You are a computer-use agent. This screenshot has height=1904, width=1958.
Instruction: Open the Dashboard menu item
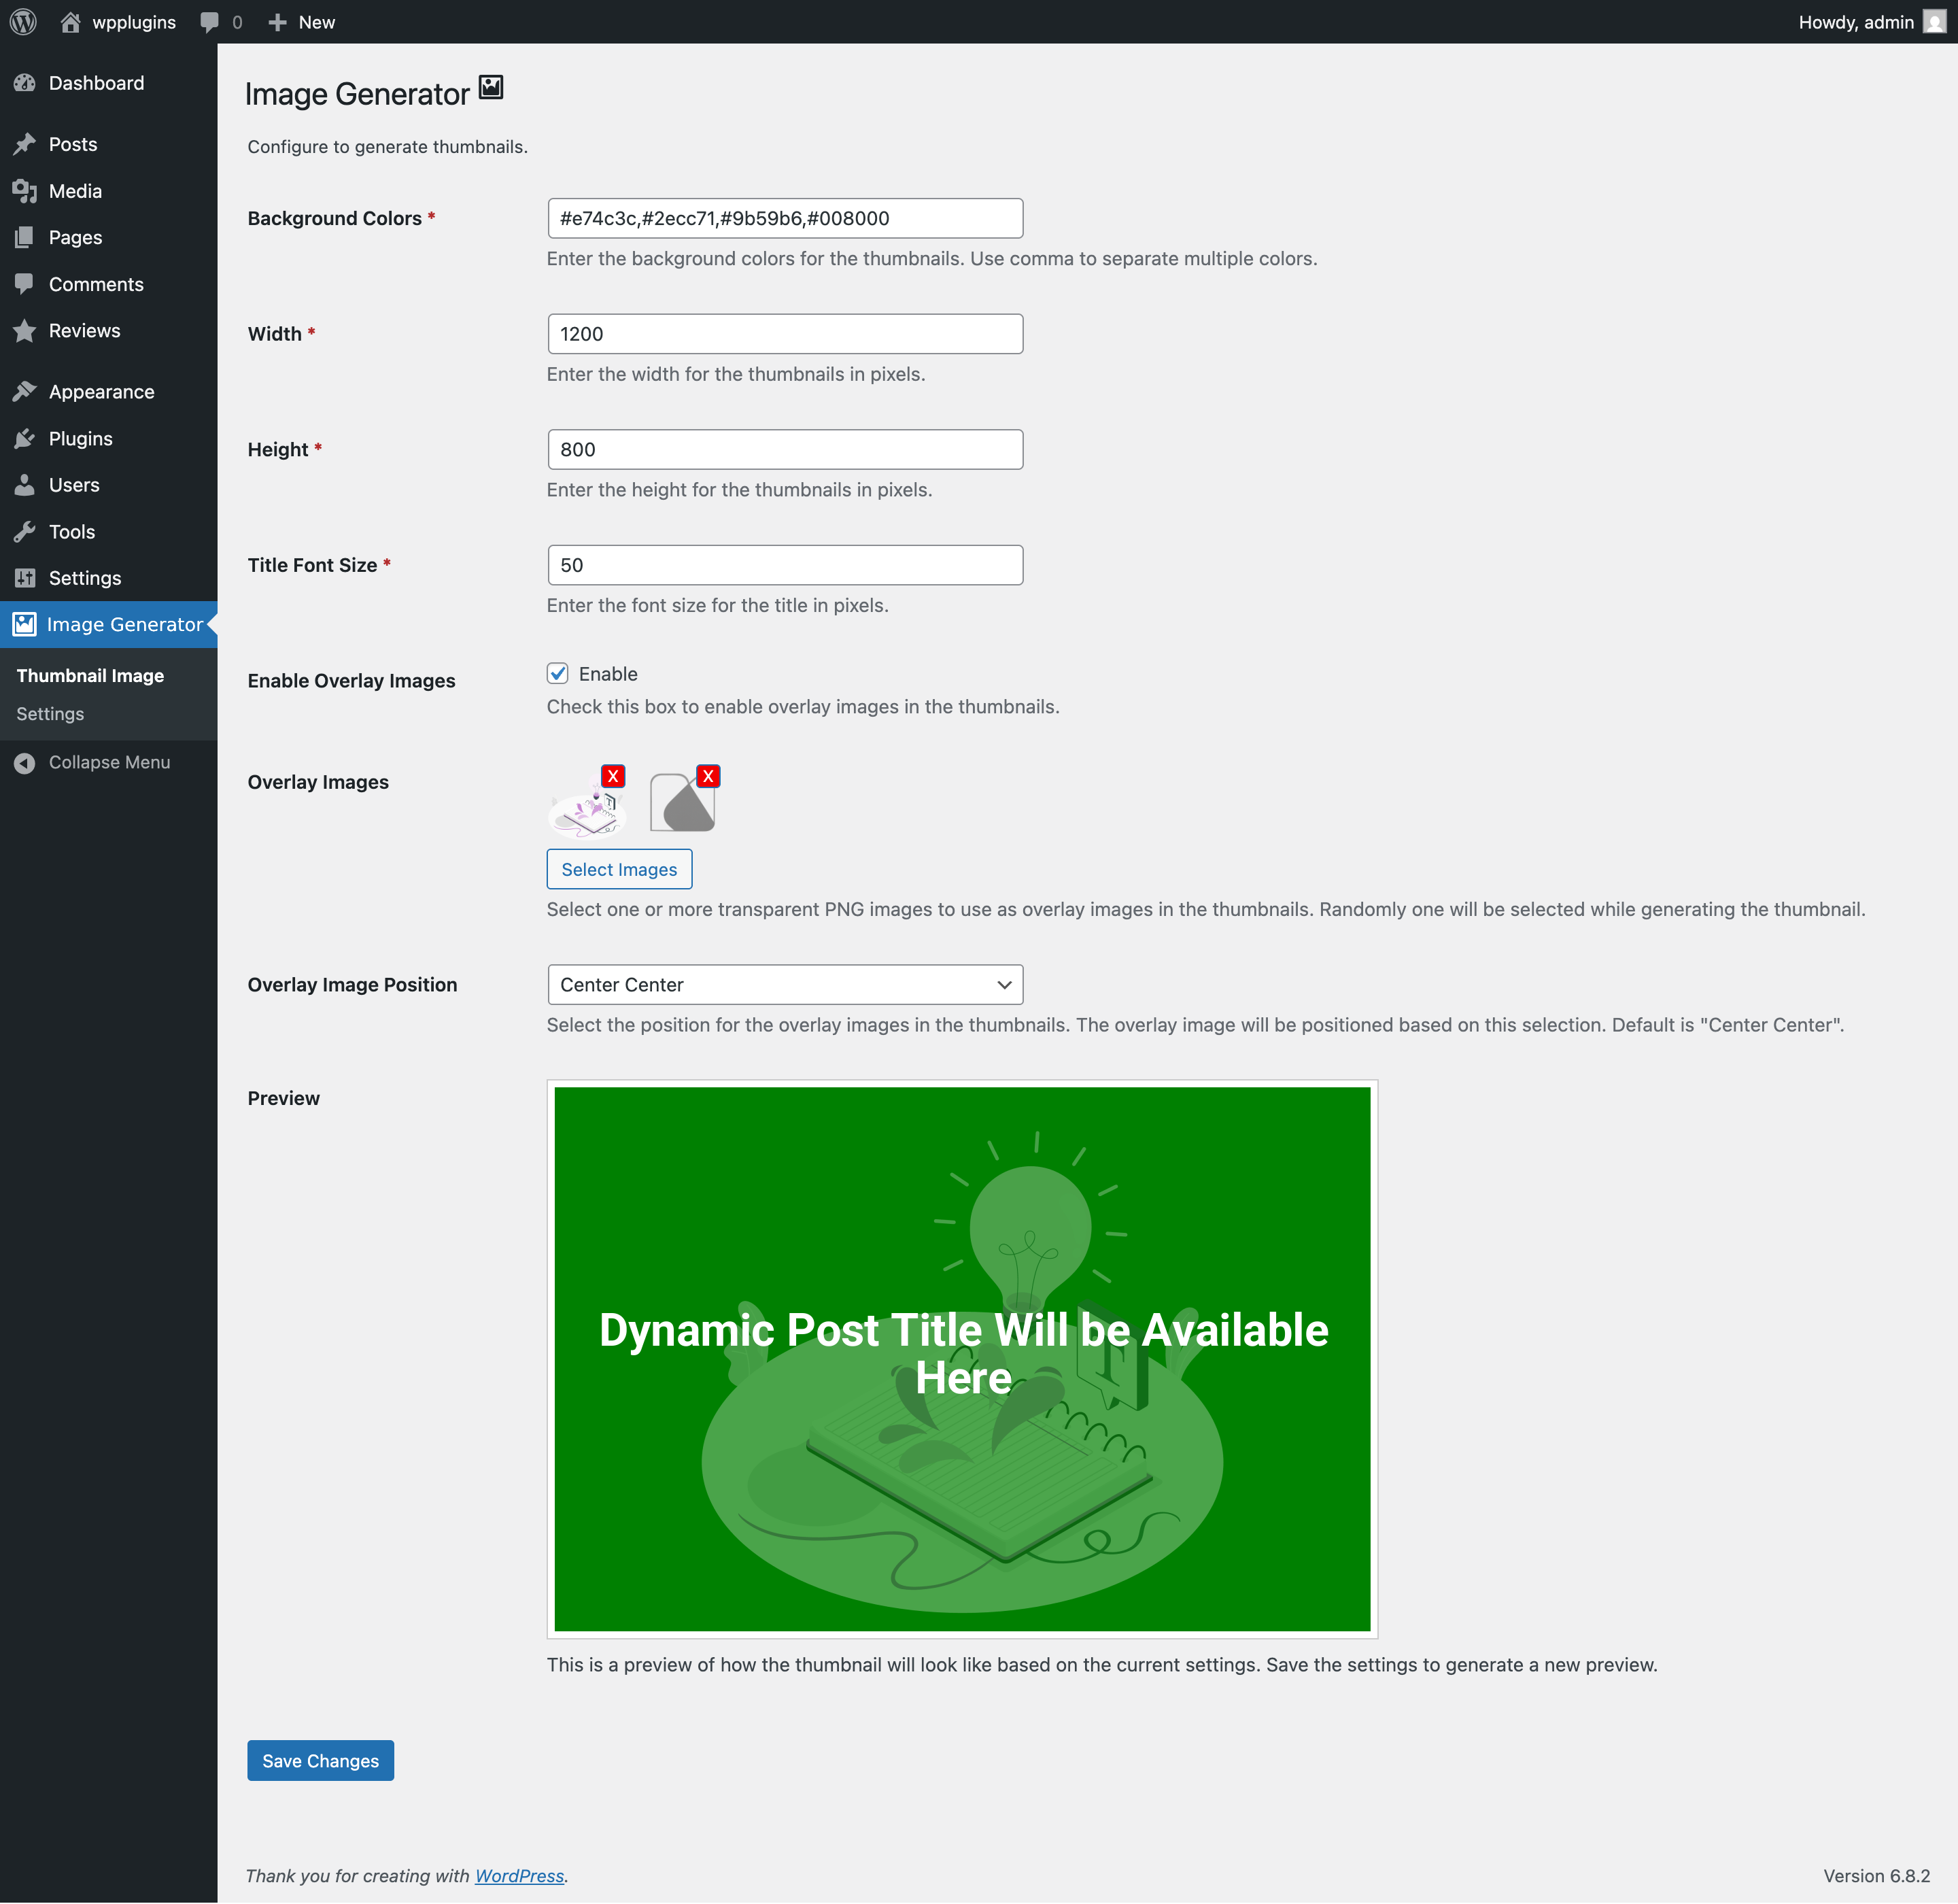96,83
